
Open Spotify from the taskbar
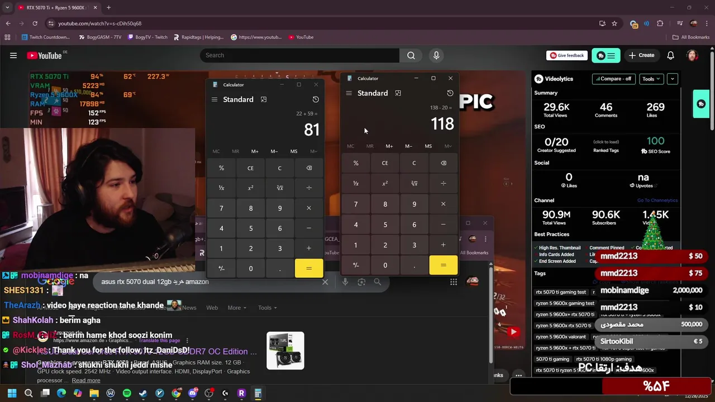click(127, 393)
